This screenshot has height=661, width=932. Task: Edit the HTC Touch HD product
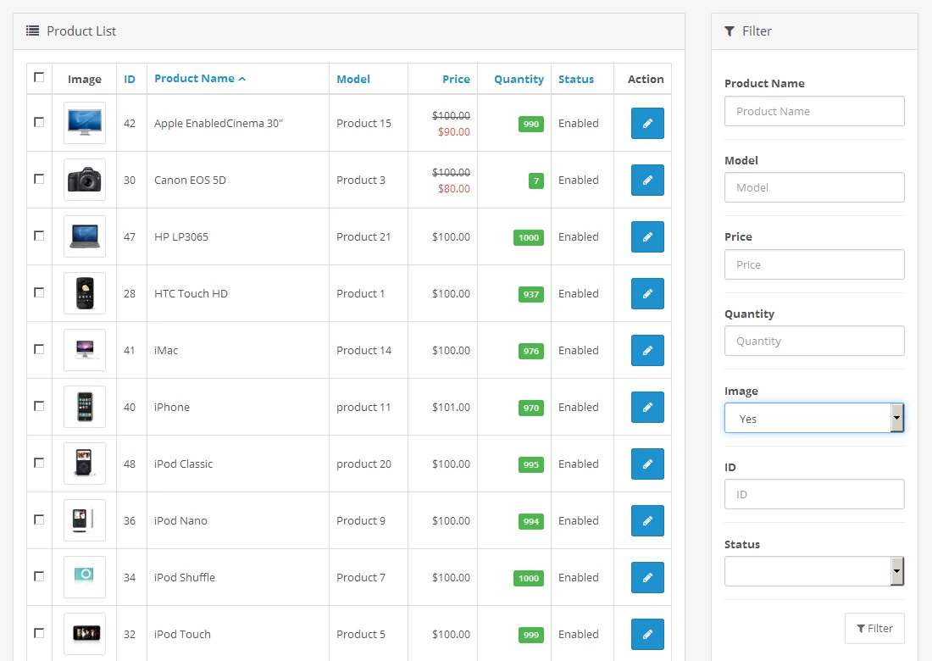647,294
